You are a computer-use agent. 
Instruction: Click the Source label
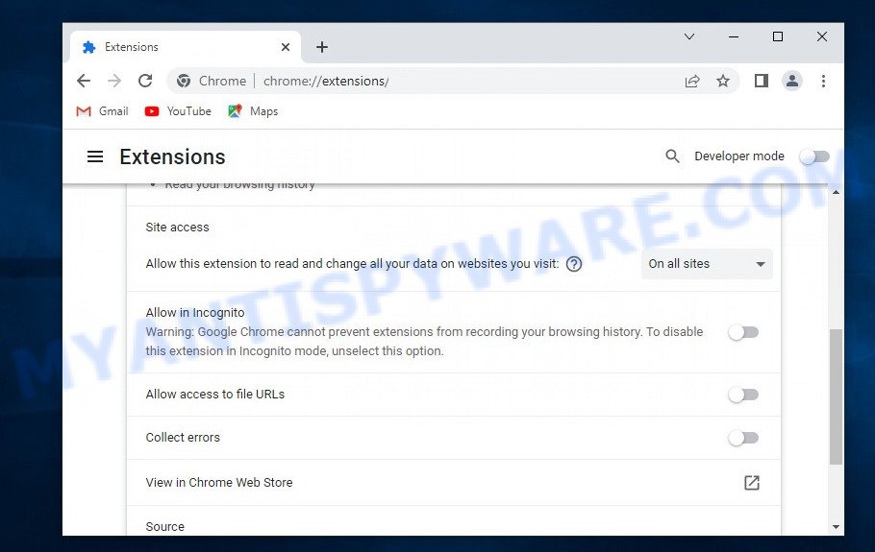point(164,526)
